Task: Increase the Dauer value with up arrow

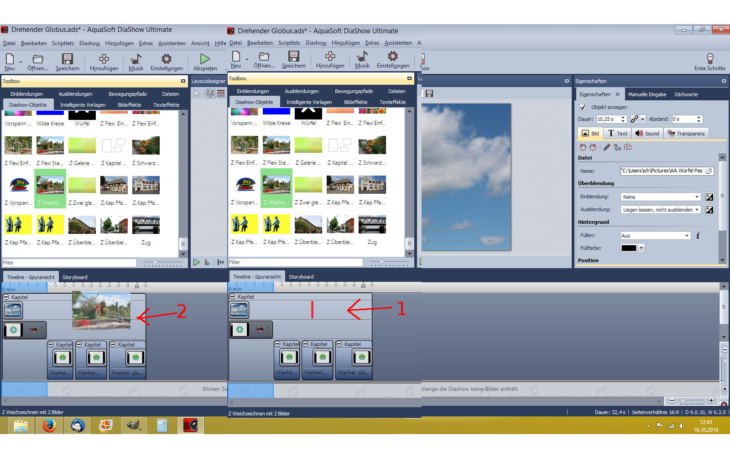Action: (x=623, y=117)
